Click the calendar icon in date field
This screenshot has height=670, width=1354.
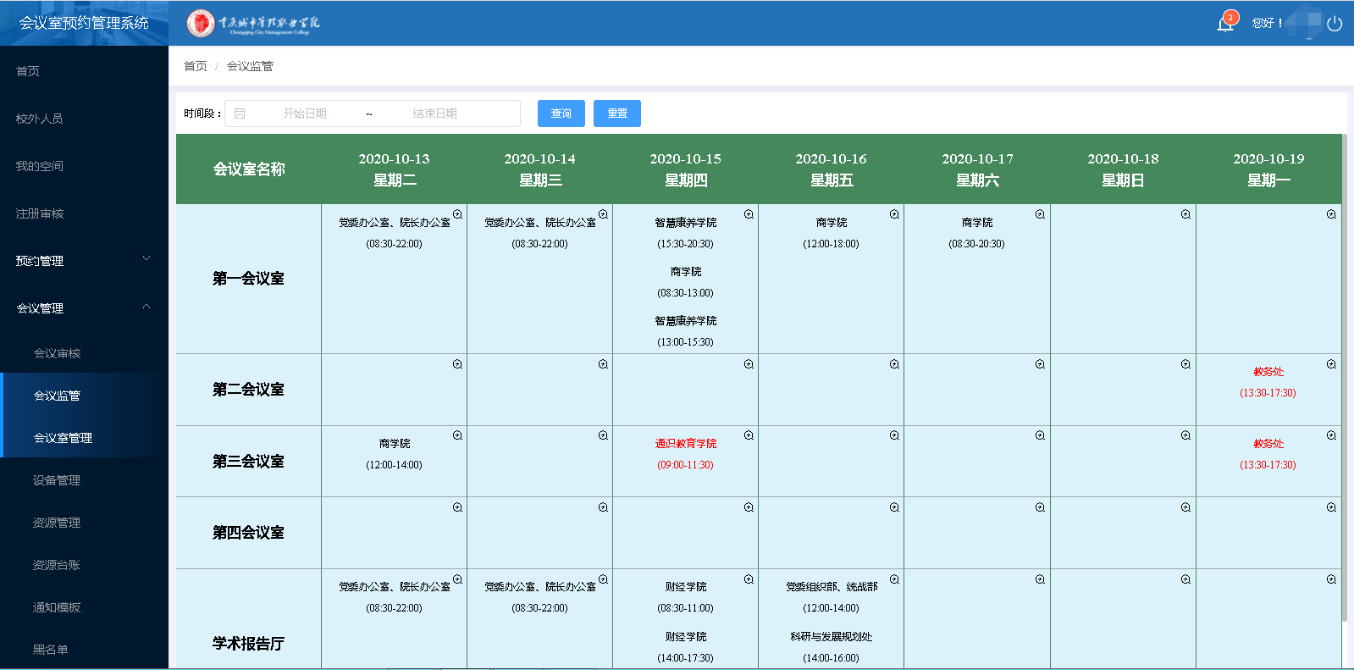point(240,114)
